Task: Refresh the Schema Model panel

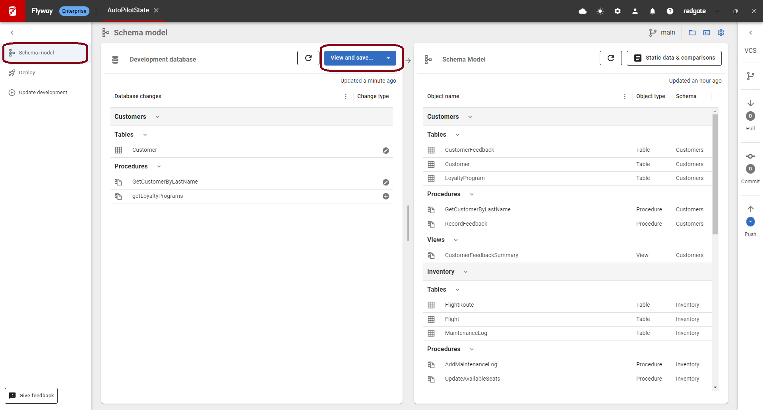Action: 611,58
